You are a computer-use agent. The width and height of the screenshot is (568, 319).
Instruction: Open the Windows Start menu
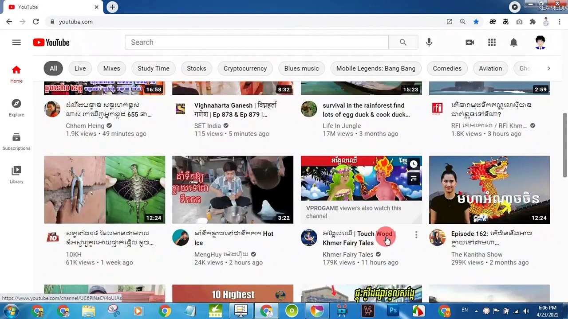(x=10, y=311)
